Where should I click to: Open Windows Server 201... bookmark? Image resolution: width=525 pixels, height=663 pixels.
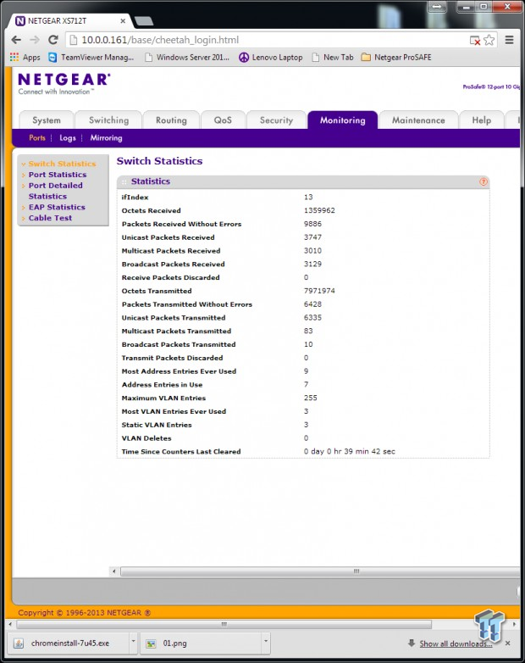[x=186, y=57]
